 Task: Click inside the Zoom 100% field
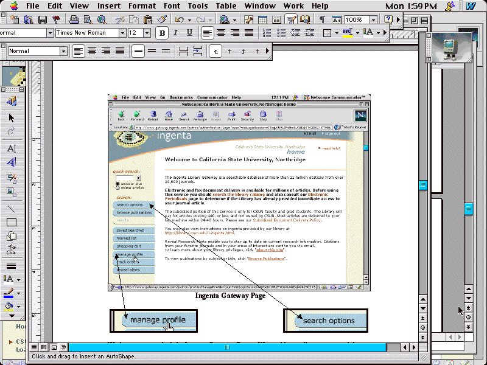point(357,20)
